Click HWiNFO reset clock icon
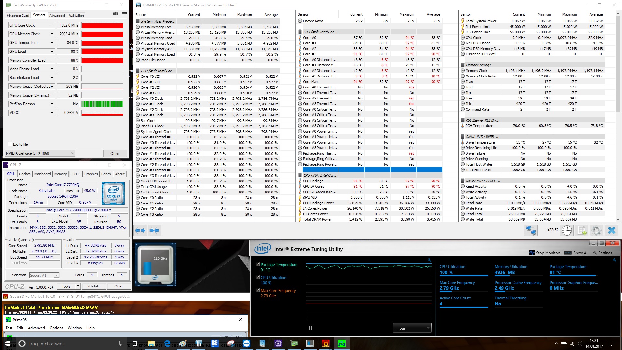This screenshot has width=622, height=350. point(567,230)
